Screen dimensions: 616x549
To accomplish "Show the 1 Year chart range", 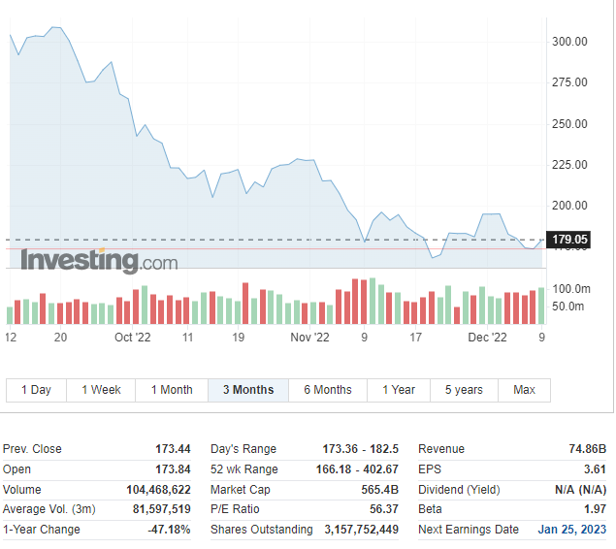I will [x=399, y=390].
